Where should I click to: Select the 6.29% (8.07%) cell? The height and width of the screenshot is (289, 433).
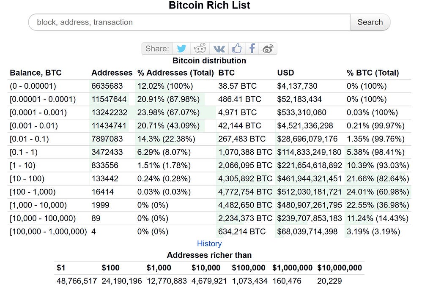(x=164, y=153)
